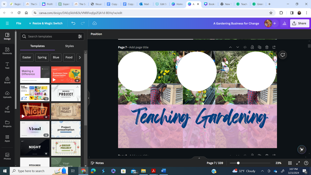311x175 pixels.
Task: Open the Notes panel
Action: point(97,163)
